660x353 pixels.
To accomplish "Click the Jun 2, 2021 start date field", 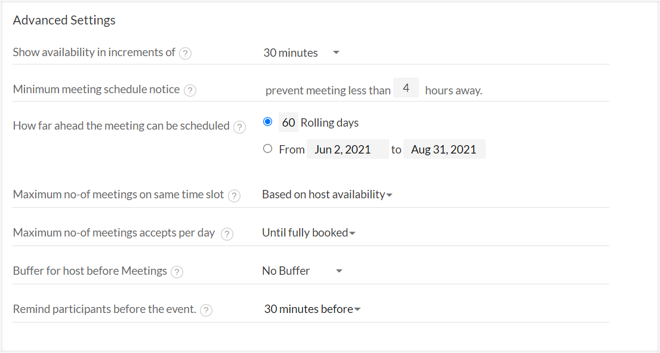I will [348, 149].
